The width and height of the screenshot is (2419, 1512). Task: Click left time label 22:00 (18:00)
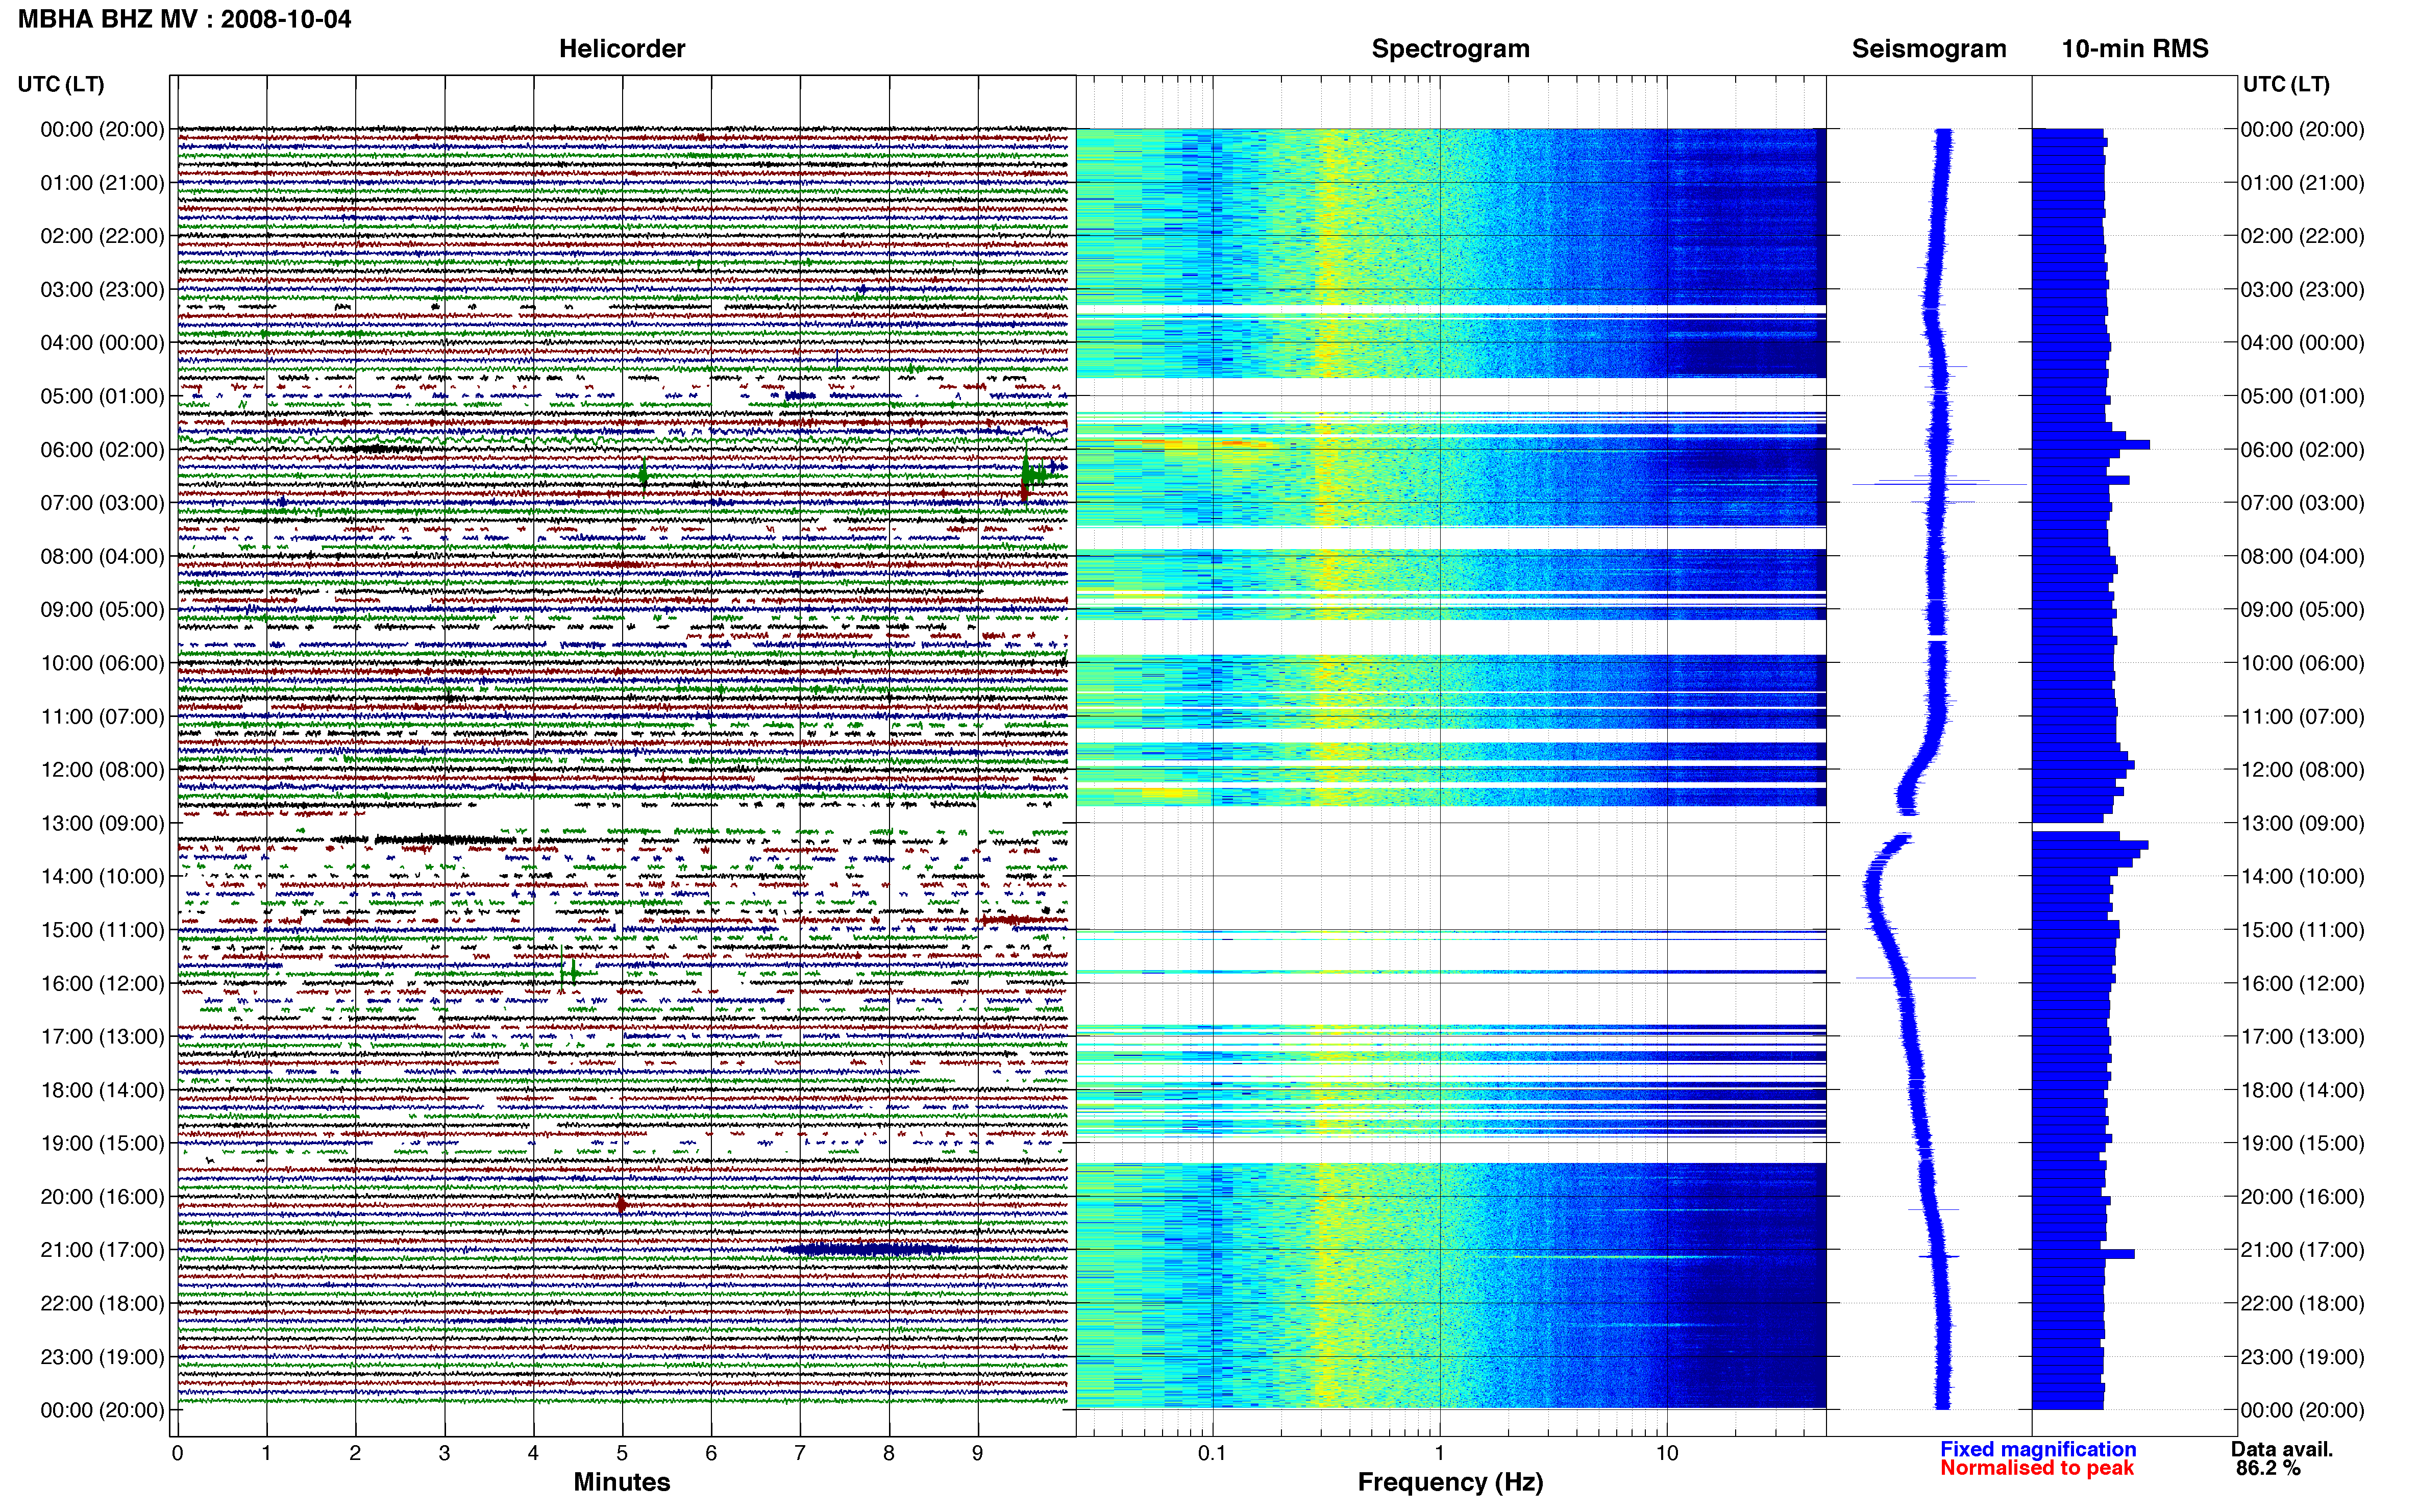tap(102, 1304)
